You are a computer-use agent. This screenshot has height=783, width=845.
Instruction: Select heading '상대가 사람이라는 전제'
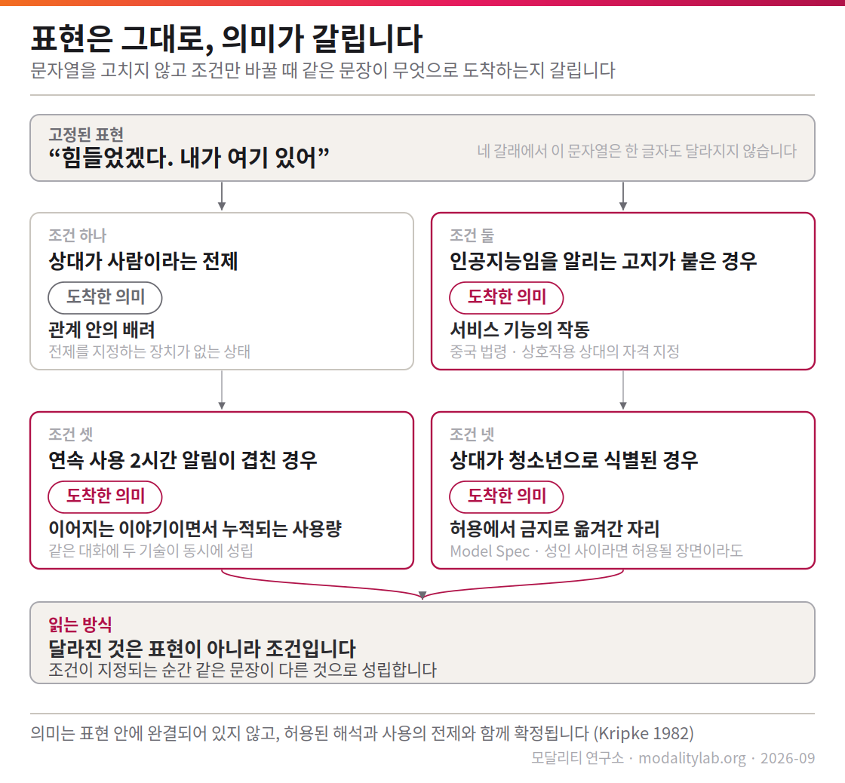(x=143, y=261)
